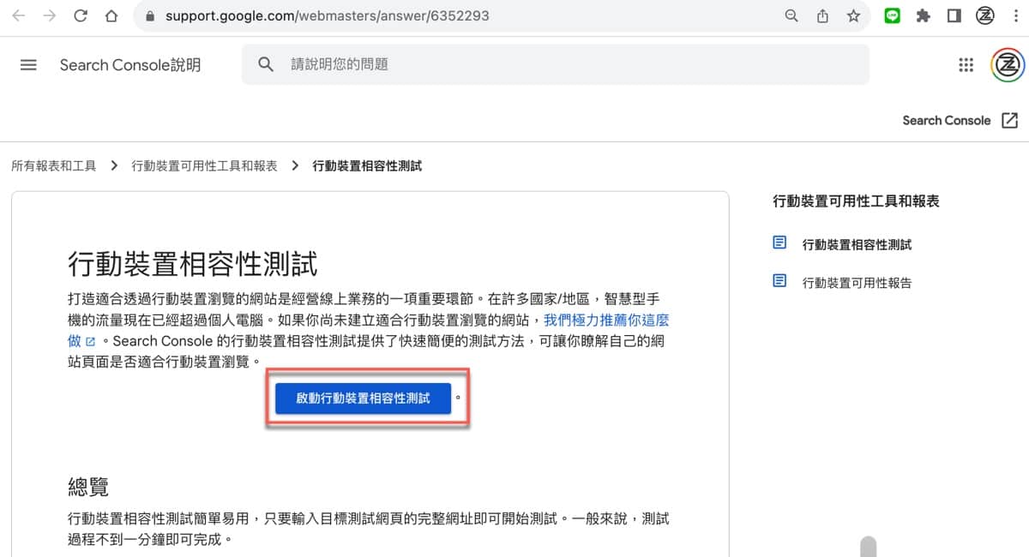
Task: Bookmark this page with star icon
Action: (853, 15)
